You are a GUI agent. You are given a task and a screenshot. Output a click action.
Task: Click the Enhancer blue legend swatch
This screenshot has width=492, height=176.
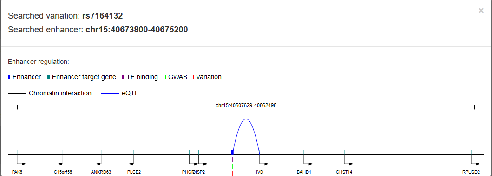(9, 77)
